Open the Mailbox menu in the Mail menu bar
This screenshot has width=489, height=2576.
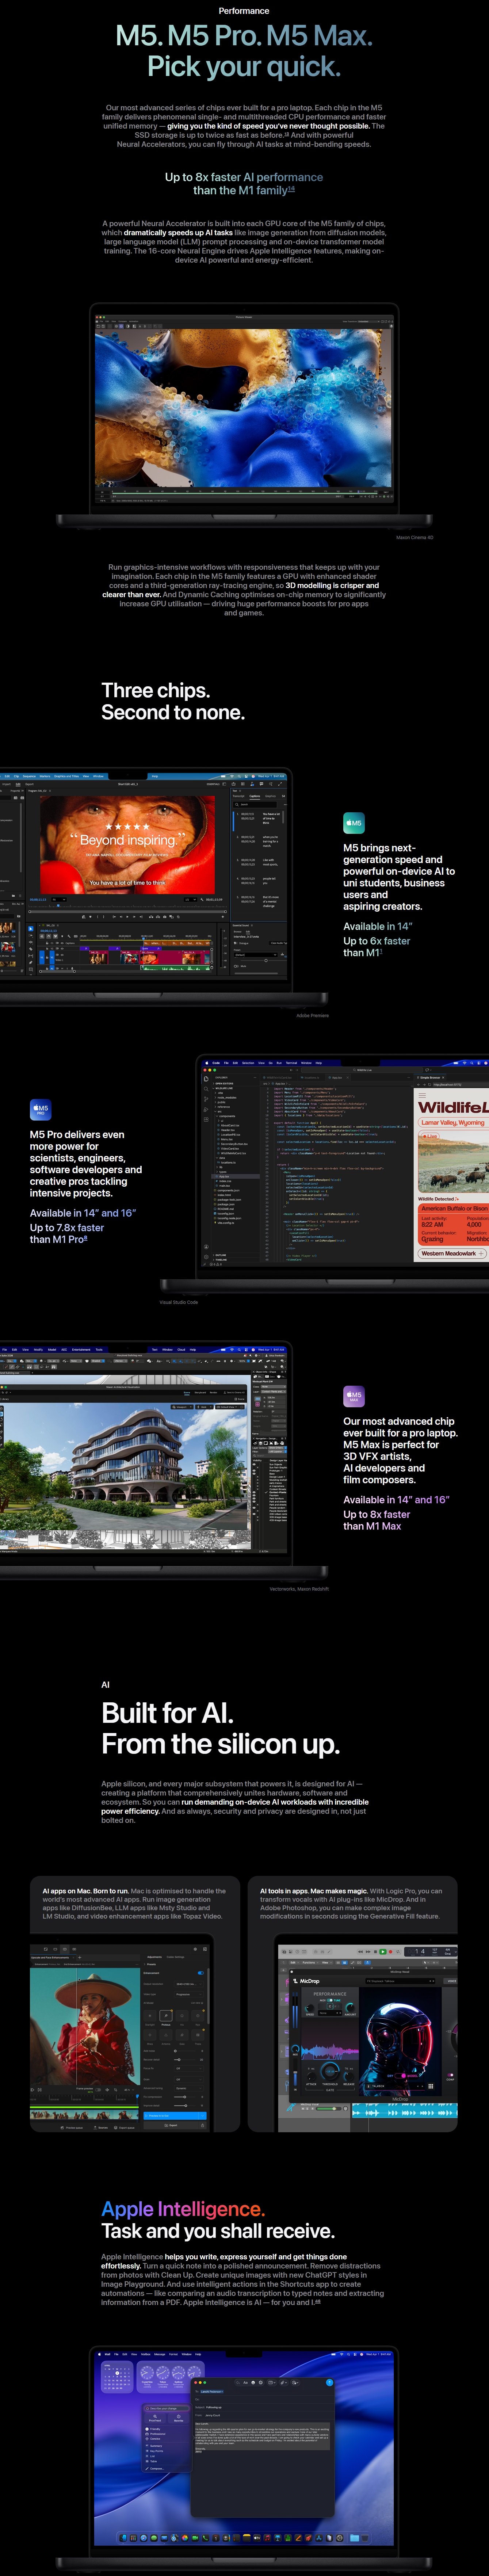pos(146,2354)
